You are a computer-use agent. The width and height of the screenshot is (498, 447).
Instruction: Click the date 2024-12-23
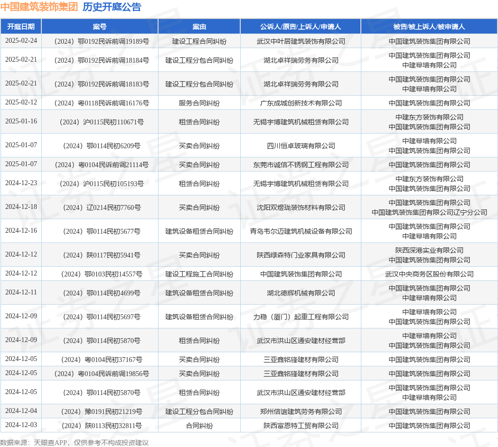point(21,183)
